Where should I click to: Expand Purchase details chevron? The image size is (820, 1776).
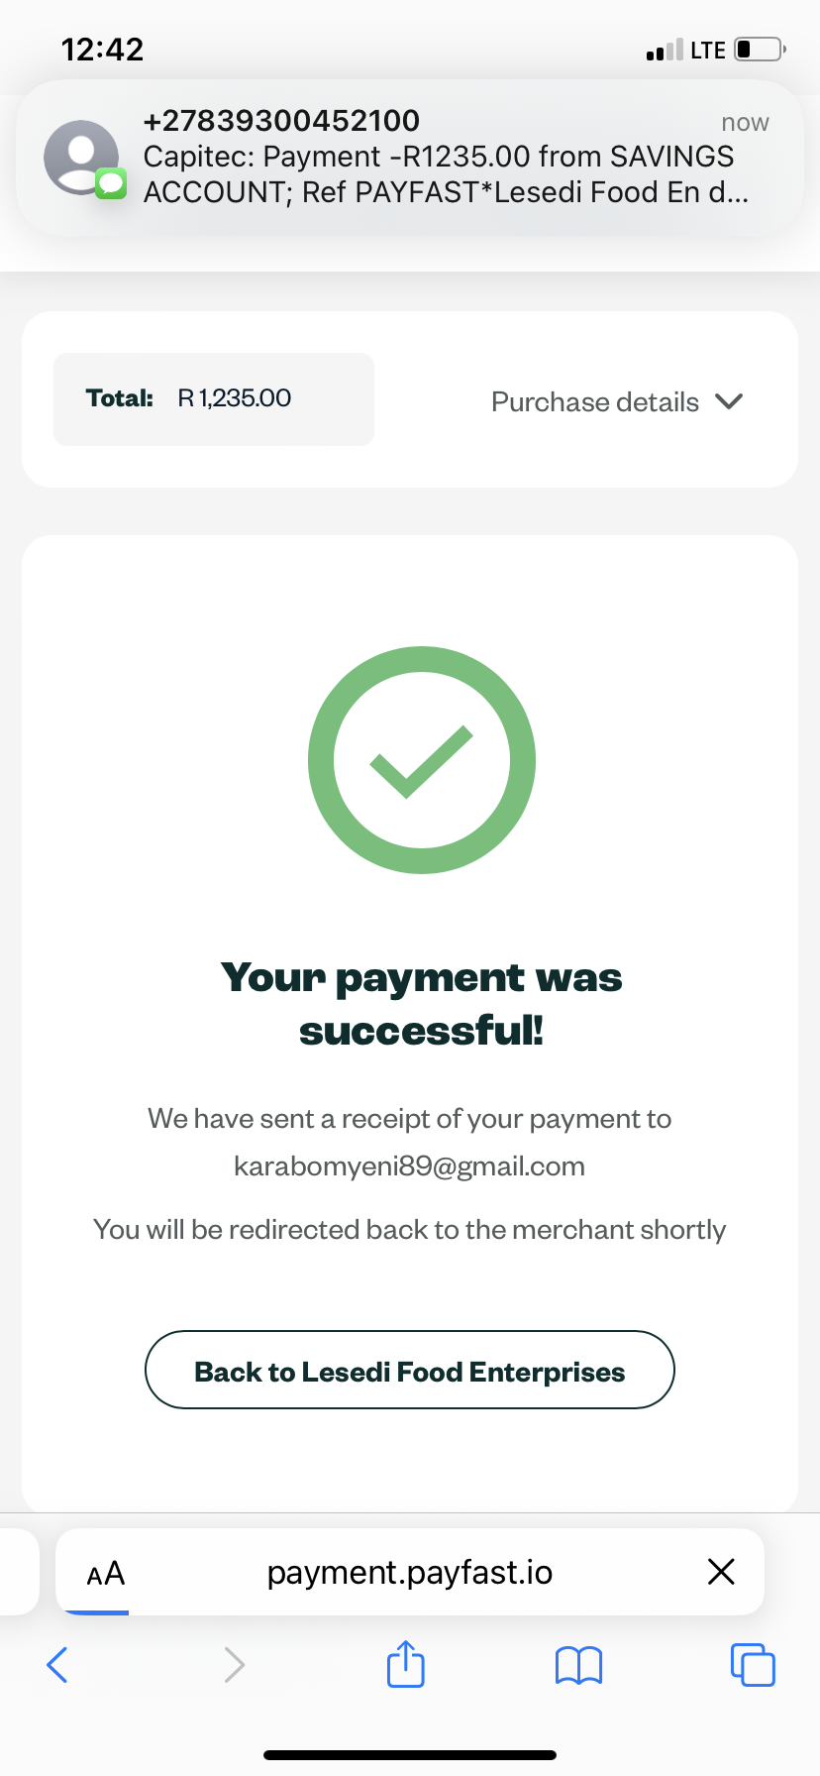point(729,401)
